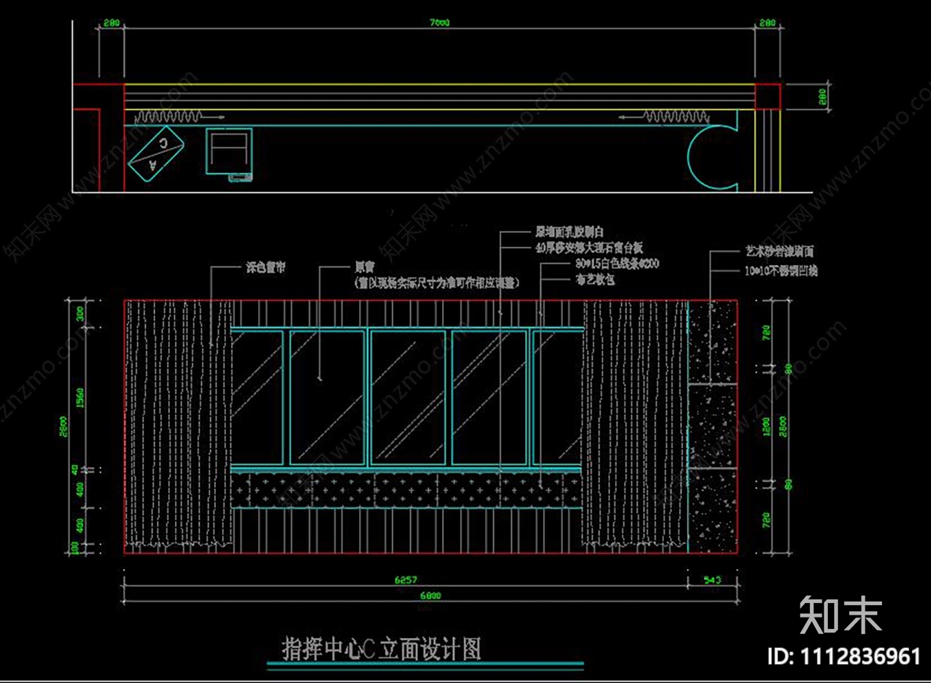This screenshot has width=931, height=683.
Task: Select the 1560 vertical dimension
Action: point(80,399)
